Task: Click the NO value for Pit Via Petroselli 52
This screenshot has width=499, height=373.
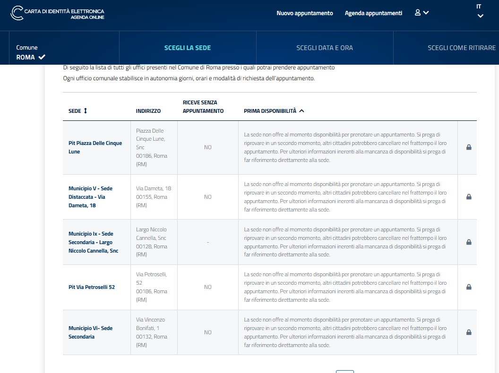Action: tap(208, 287)
